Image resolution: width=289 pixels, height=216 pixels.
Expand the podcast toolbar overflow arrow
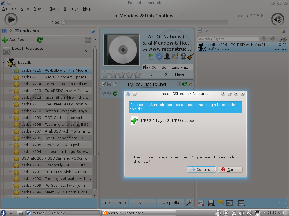(x=95, y=40)
